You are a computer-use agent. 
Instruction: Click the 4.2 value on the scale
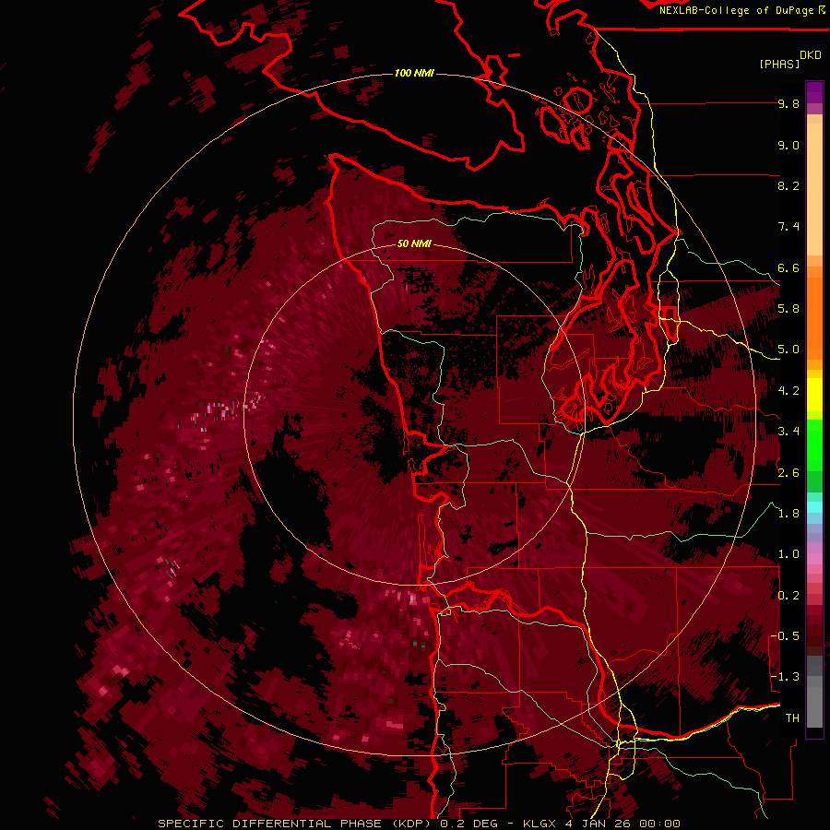[788, 391]
